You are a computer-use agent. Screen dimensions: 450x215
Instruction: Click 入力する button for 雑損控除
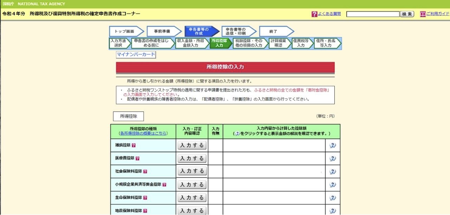coord(192,145)
